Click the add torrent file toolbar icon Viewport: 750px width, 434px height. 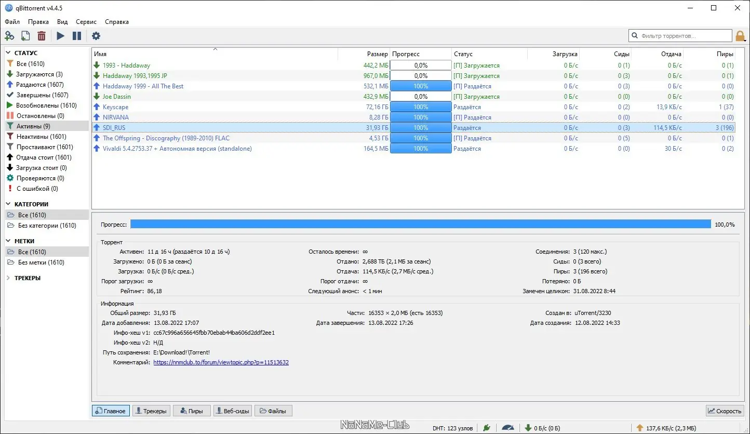click(x=25, y=36)
